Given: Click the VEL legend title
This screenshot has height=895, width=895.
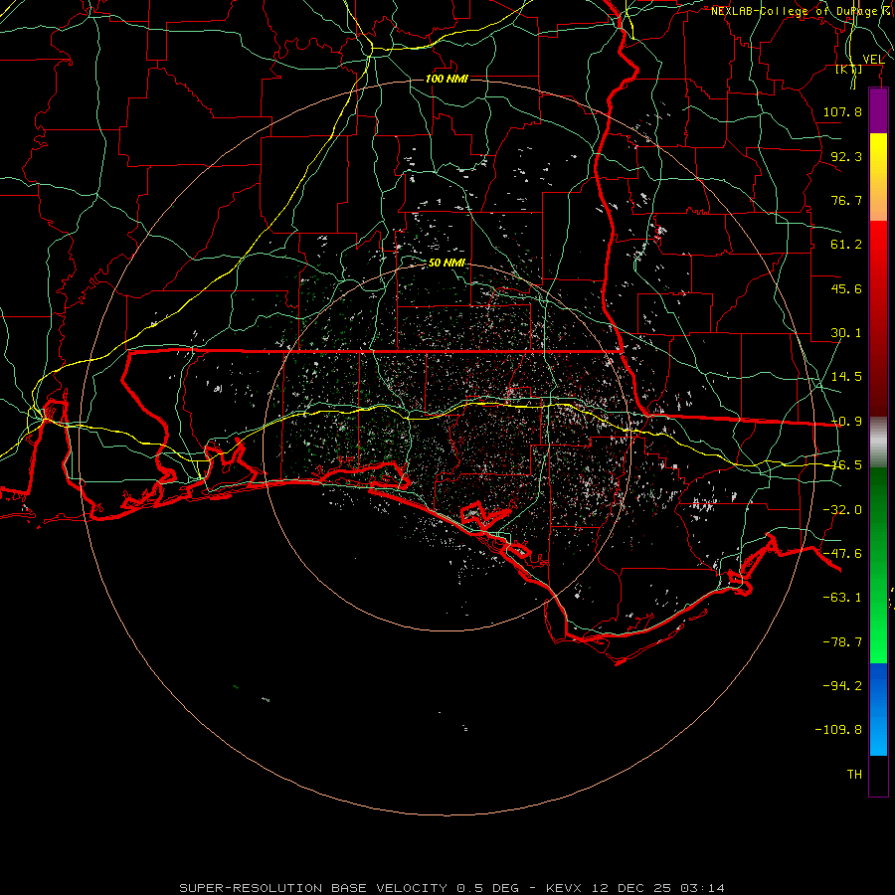Looking at the screenshot, I should click(873, 60).
